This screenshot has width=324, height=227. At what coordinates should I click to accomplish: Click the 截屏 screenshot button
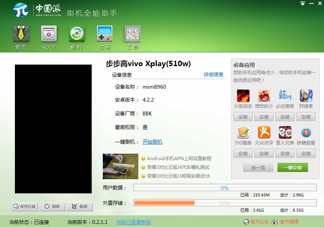(80, 206)
